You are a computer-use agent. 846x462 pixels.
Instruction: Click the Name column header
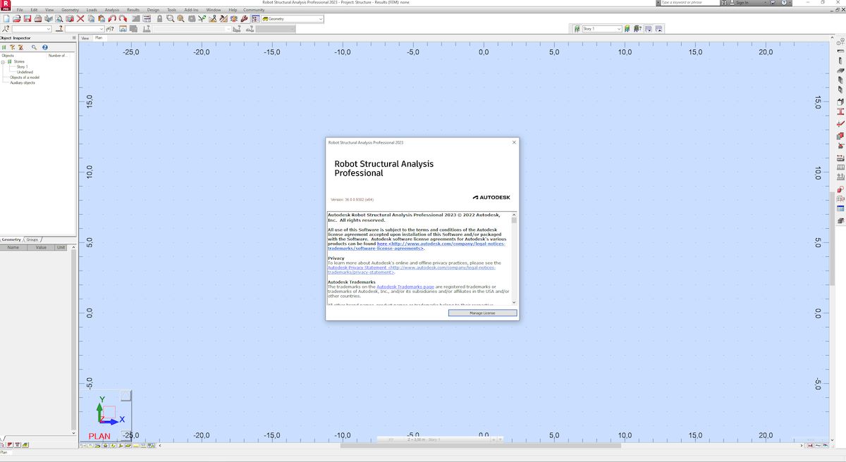pos(13,247)
